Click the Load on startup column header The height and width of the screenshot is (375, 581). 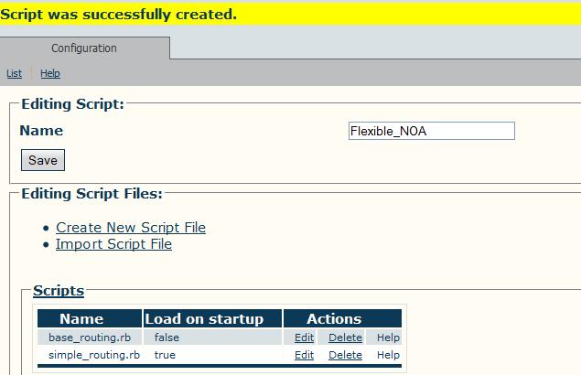click(x=212, y=318)
